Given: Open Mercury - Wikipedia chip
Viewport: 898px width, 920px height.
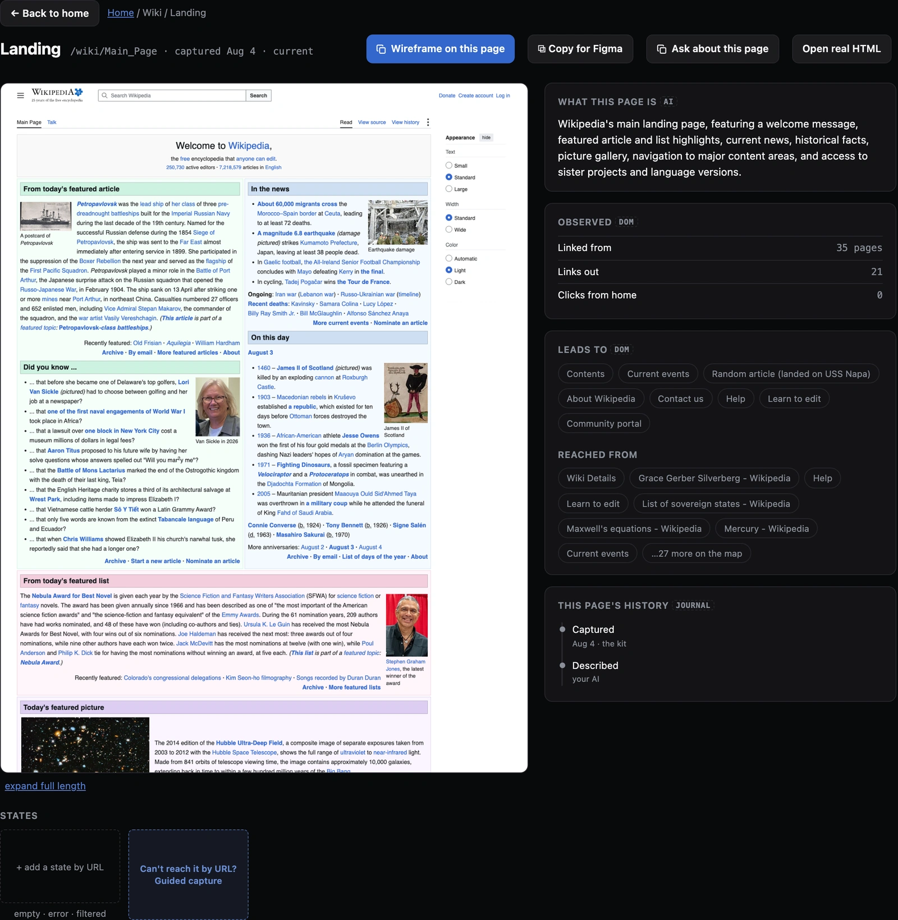Looking at the screenshot, I should pos(766,529).
